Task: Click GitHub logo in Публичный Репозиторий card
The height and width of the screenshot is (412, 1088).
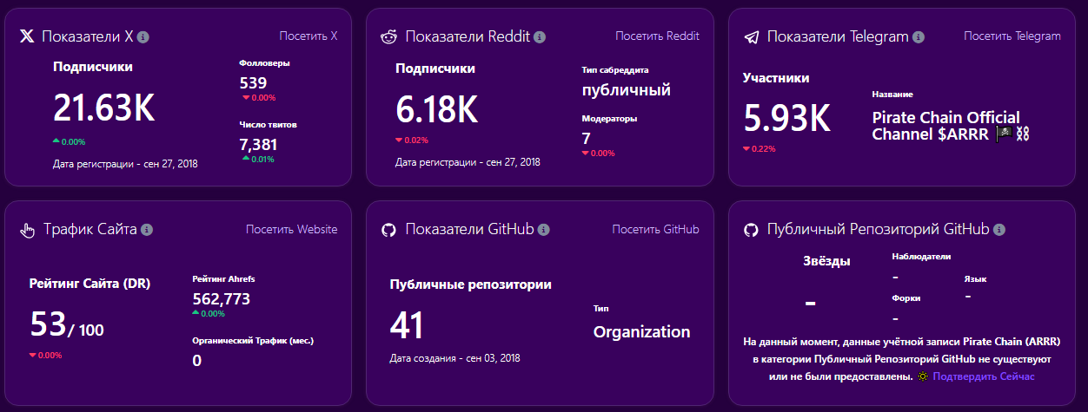Action: 752,231
